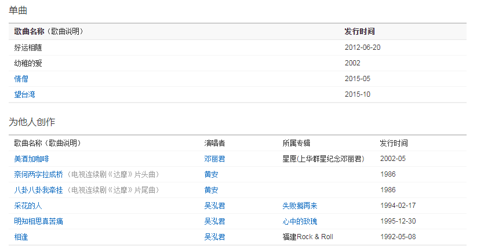477x249 pixels.
Task: Open the 相逢 song link
Action: (21, 237)
